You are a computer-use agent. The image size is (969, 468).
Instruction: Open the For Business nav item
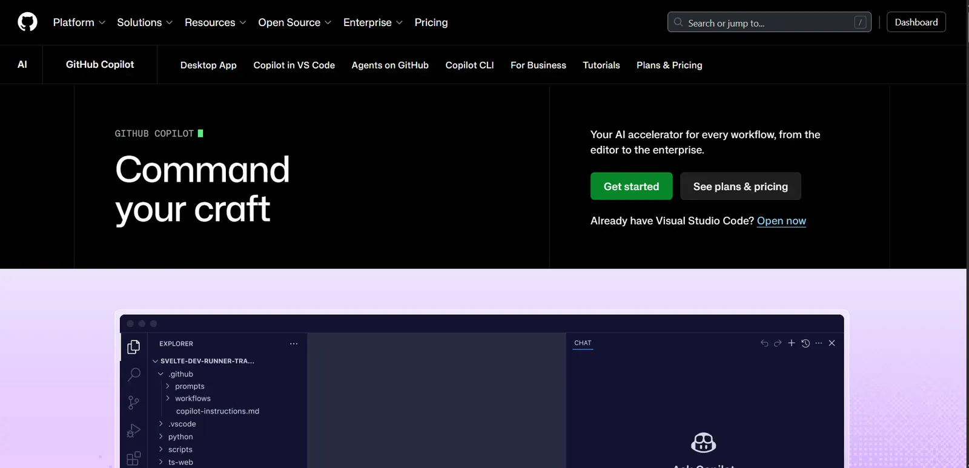[538, 65]
